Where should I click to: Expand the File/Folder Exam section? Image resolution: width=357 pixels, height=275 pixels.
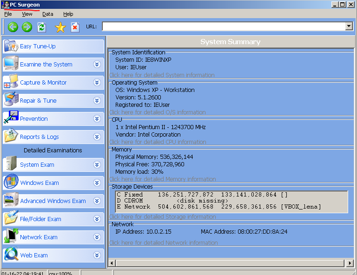[97, 219]
